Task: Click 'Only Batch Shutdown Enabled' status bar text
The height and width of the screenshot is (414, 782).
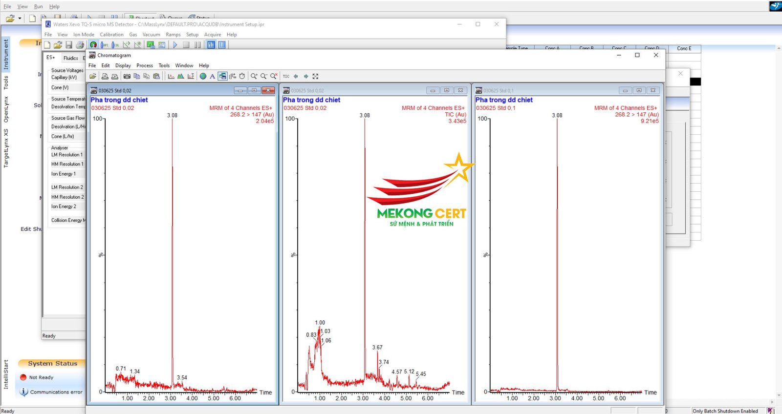Action: pyautogui.click(x=725, y=411)
